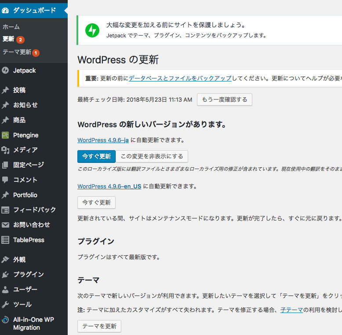Open the WordPress 4.9.6-en_US link
342x335 pixels.
coord(109,186)
